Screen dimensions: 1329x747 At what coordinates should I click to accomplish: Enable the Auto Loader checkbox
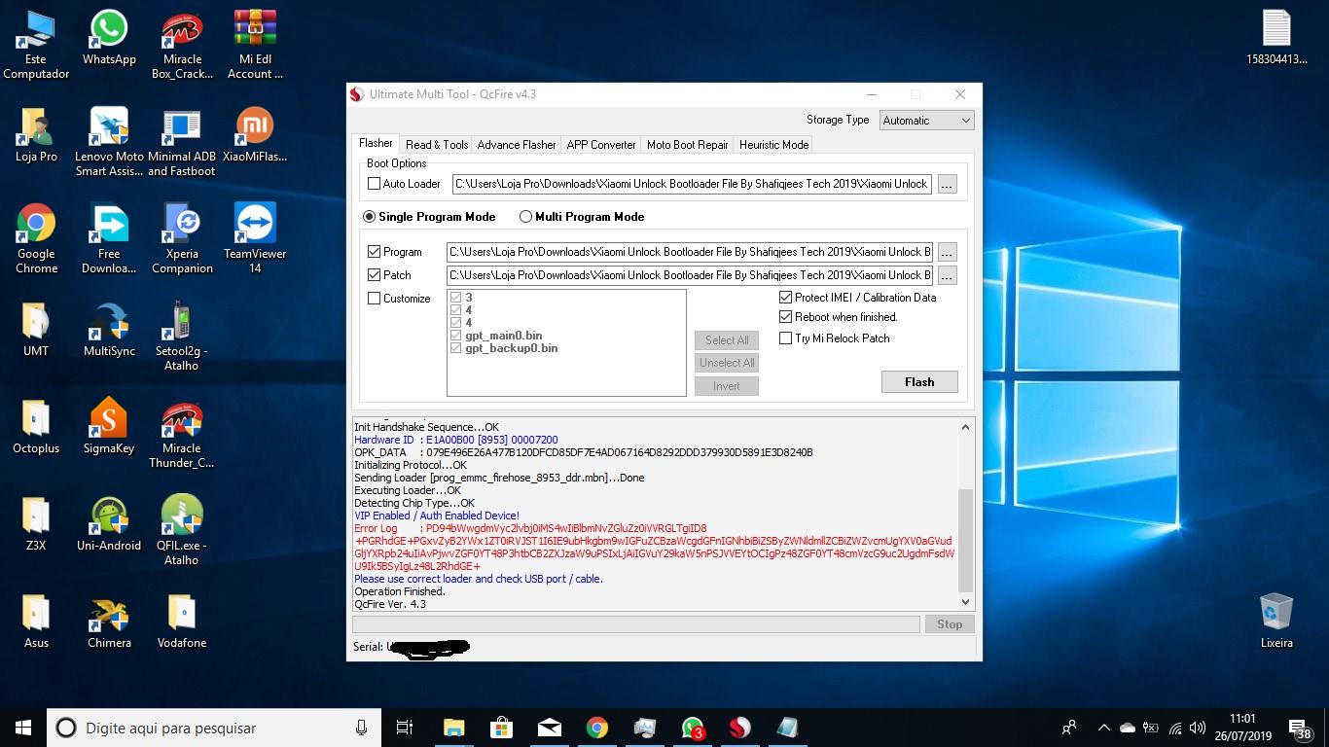(374, 183)
